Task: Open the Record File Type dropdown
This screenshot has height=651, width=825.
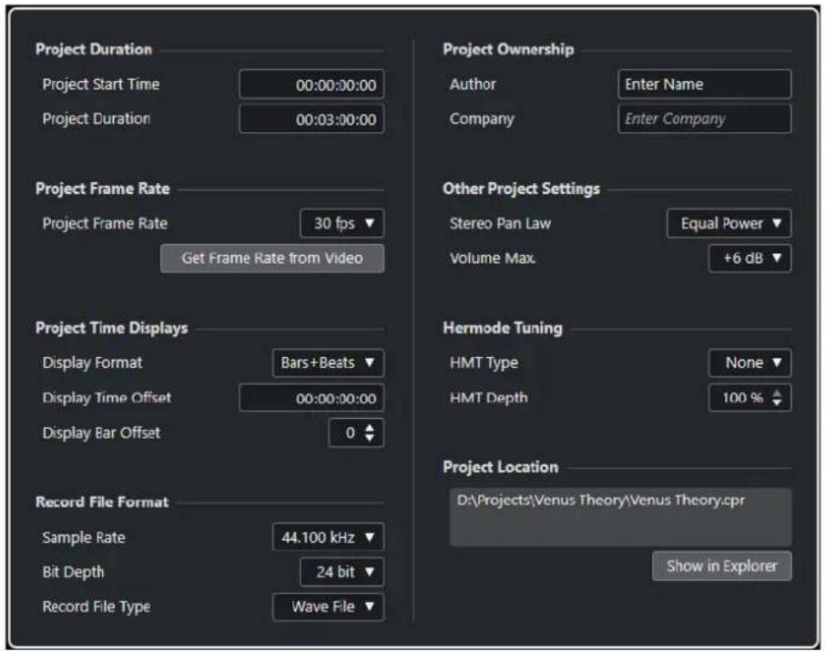Action: [x=329, y=606]
